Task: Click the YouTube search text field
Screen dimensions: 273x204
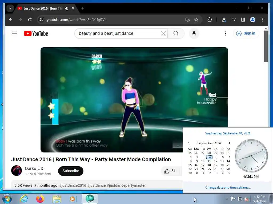Action: (x=118, y=33)
